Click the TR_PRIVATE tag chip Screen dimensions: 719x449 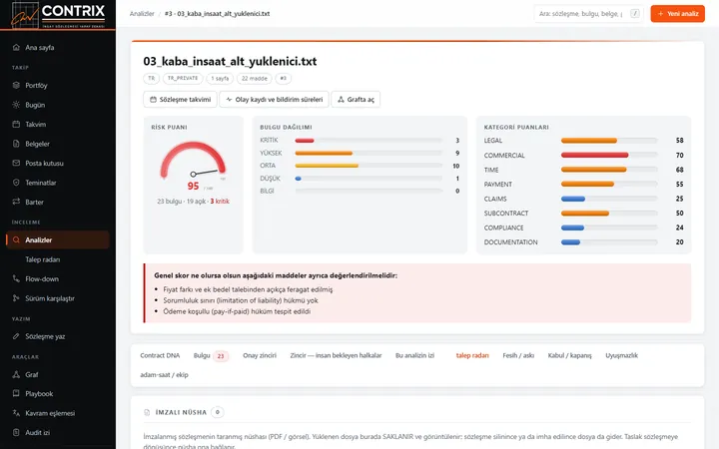coord(183,79)
